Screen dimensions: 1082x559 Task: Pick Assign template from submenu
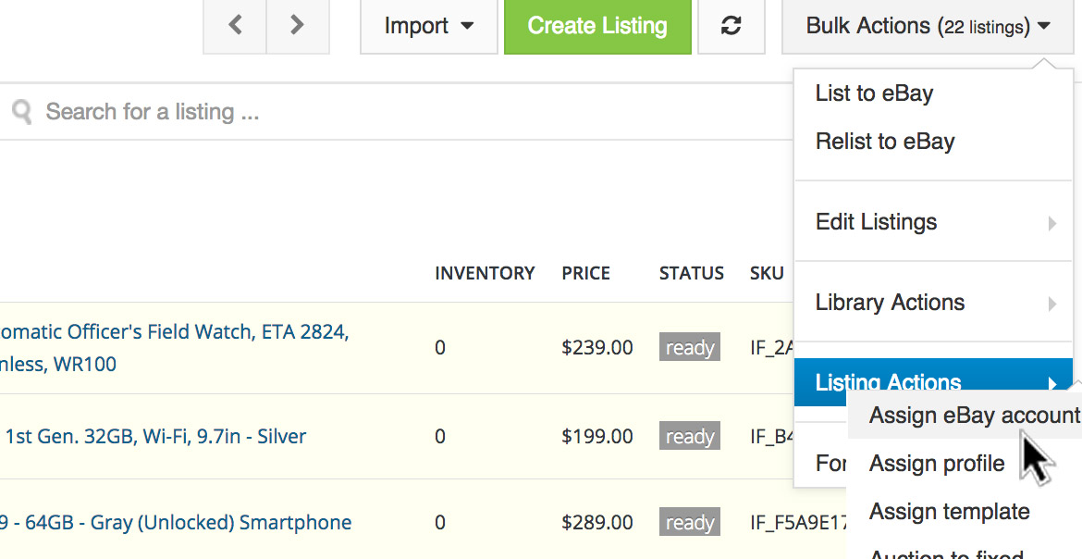point(950,512)
